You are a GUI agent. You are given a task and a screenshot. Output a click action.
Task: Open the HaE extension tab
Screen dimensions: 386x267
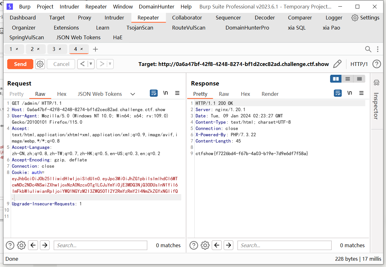[x=118, y=37]
